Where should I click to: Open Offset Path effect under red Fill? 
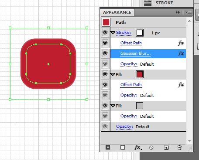coord(131,85)
